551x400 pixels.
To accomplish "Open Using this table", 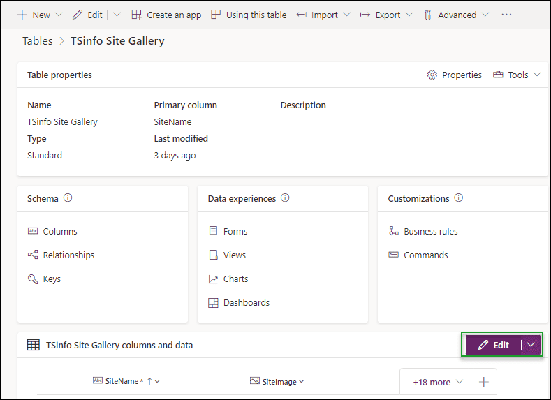I will click(249, 15).
